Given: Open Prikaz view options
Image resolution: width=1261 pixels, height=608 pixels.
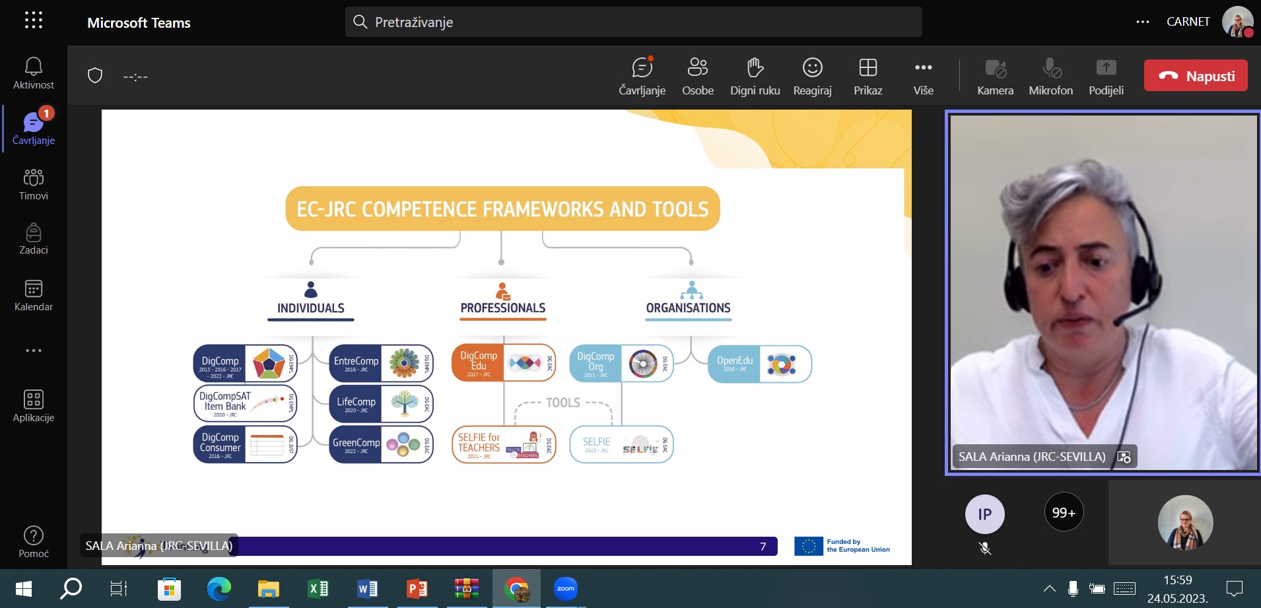Looking at the screenshot, I should pos(868,77).
